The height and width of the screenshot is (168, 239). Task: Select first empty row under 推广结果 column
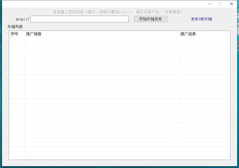[x=203, y=39]
